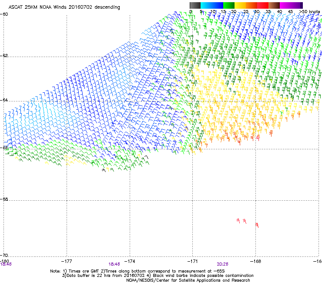Screen dimensions: 322x283
Task: Click the '-64' latitude axis label
Action: tap(4, 100)
